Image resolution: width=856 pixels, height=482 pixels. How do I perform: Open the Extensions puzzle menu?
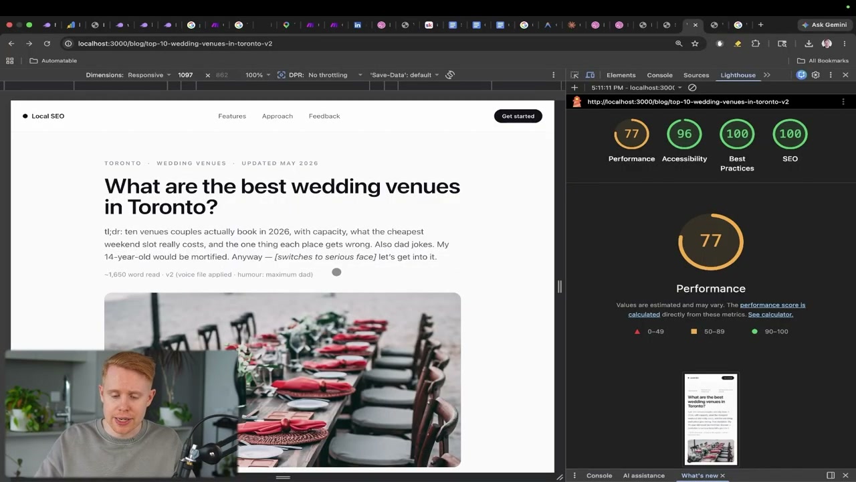click(756, 44)
